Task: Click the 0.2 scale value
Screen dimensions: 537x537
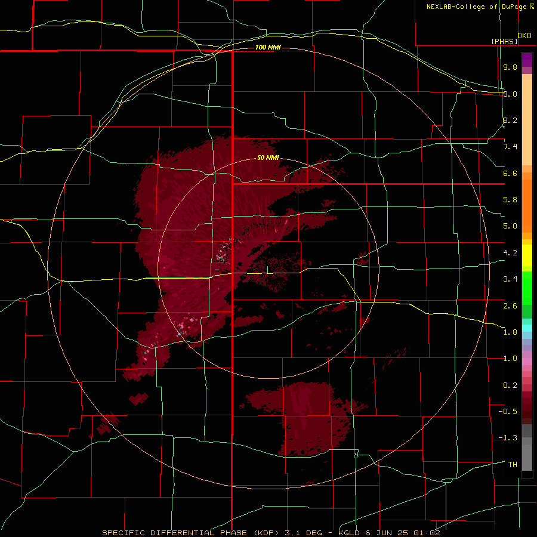Action: tap(510, 385)
